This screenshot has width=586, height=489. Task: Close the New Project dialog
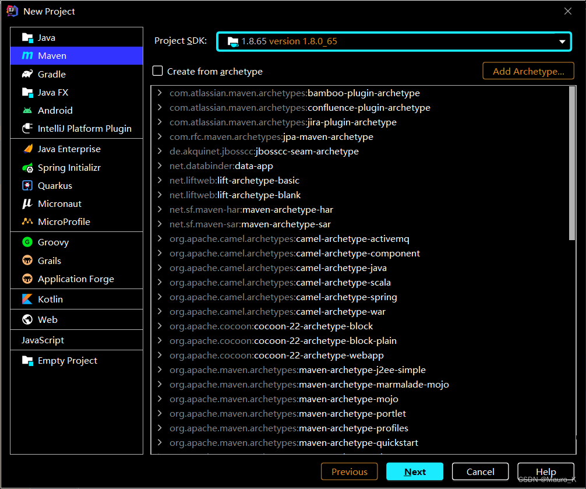[x=568, y=11]
